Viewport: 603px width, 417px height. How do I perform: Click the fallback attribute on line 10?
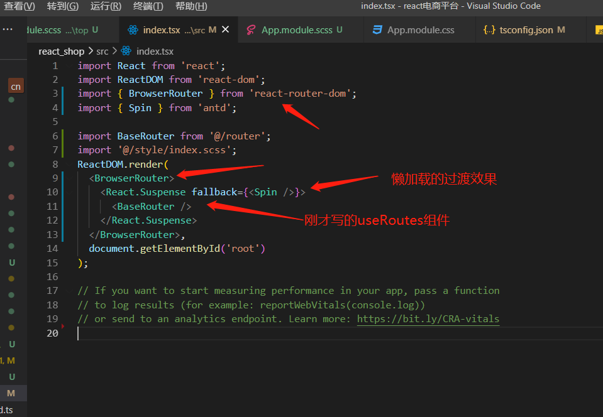pos(214,192)
